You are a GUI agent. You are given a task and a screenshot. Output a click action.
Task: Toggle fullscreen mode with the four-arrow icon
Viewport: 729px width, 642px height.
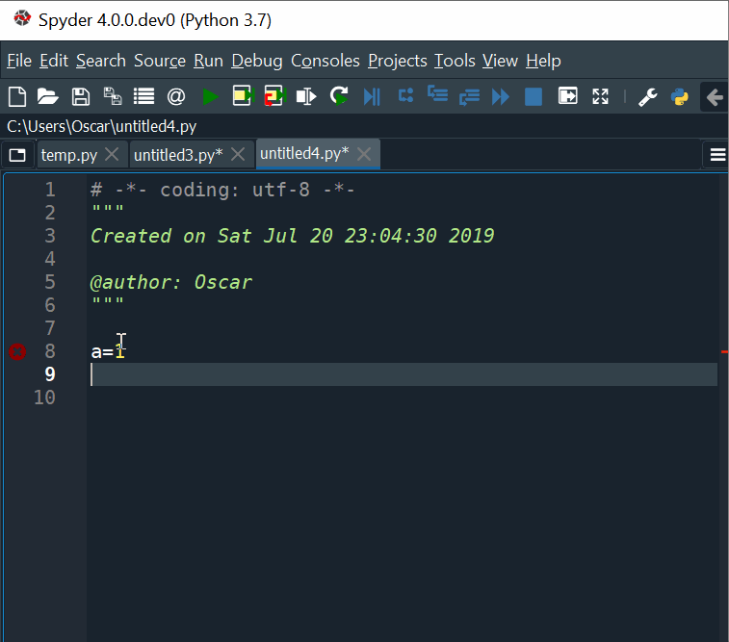600,96
